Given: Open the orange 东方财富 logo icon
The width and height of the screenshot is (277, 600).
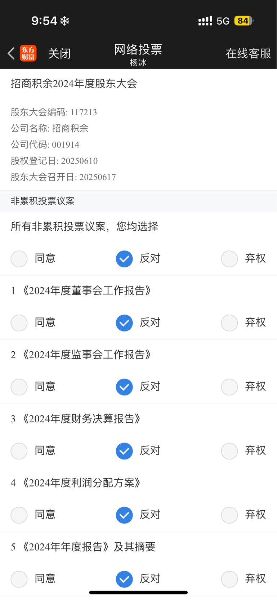Looking at the screenshot, I should click(28, 53).
